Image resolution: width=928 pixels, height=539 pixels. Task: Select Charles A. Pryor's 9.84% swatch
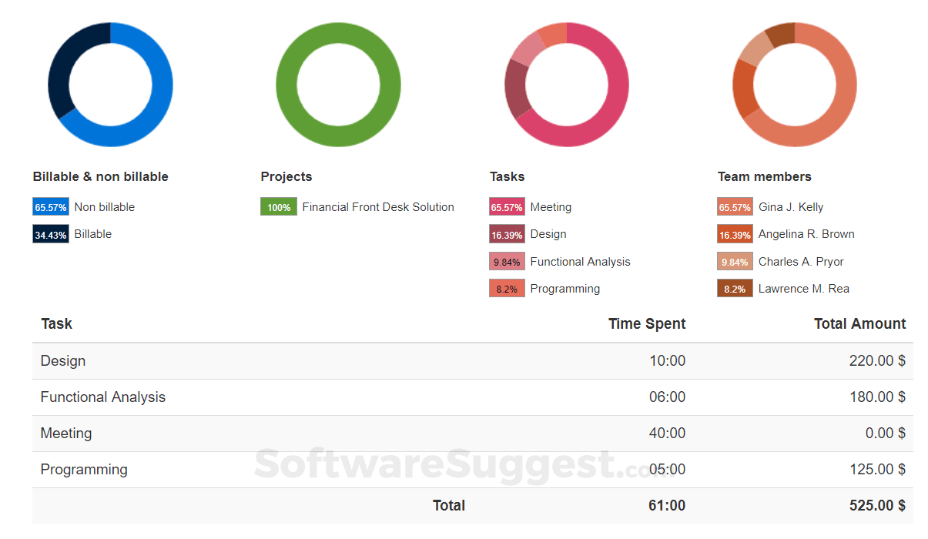[735, 262]
